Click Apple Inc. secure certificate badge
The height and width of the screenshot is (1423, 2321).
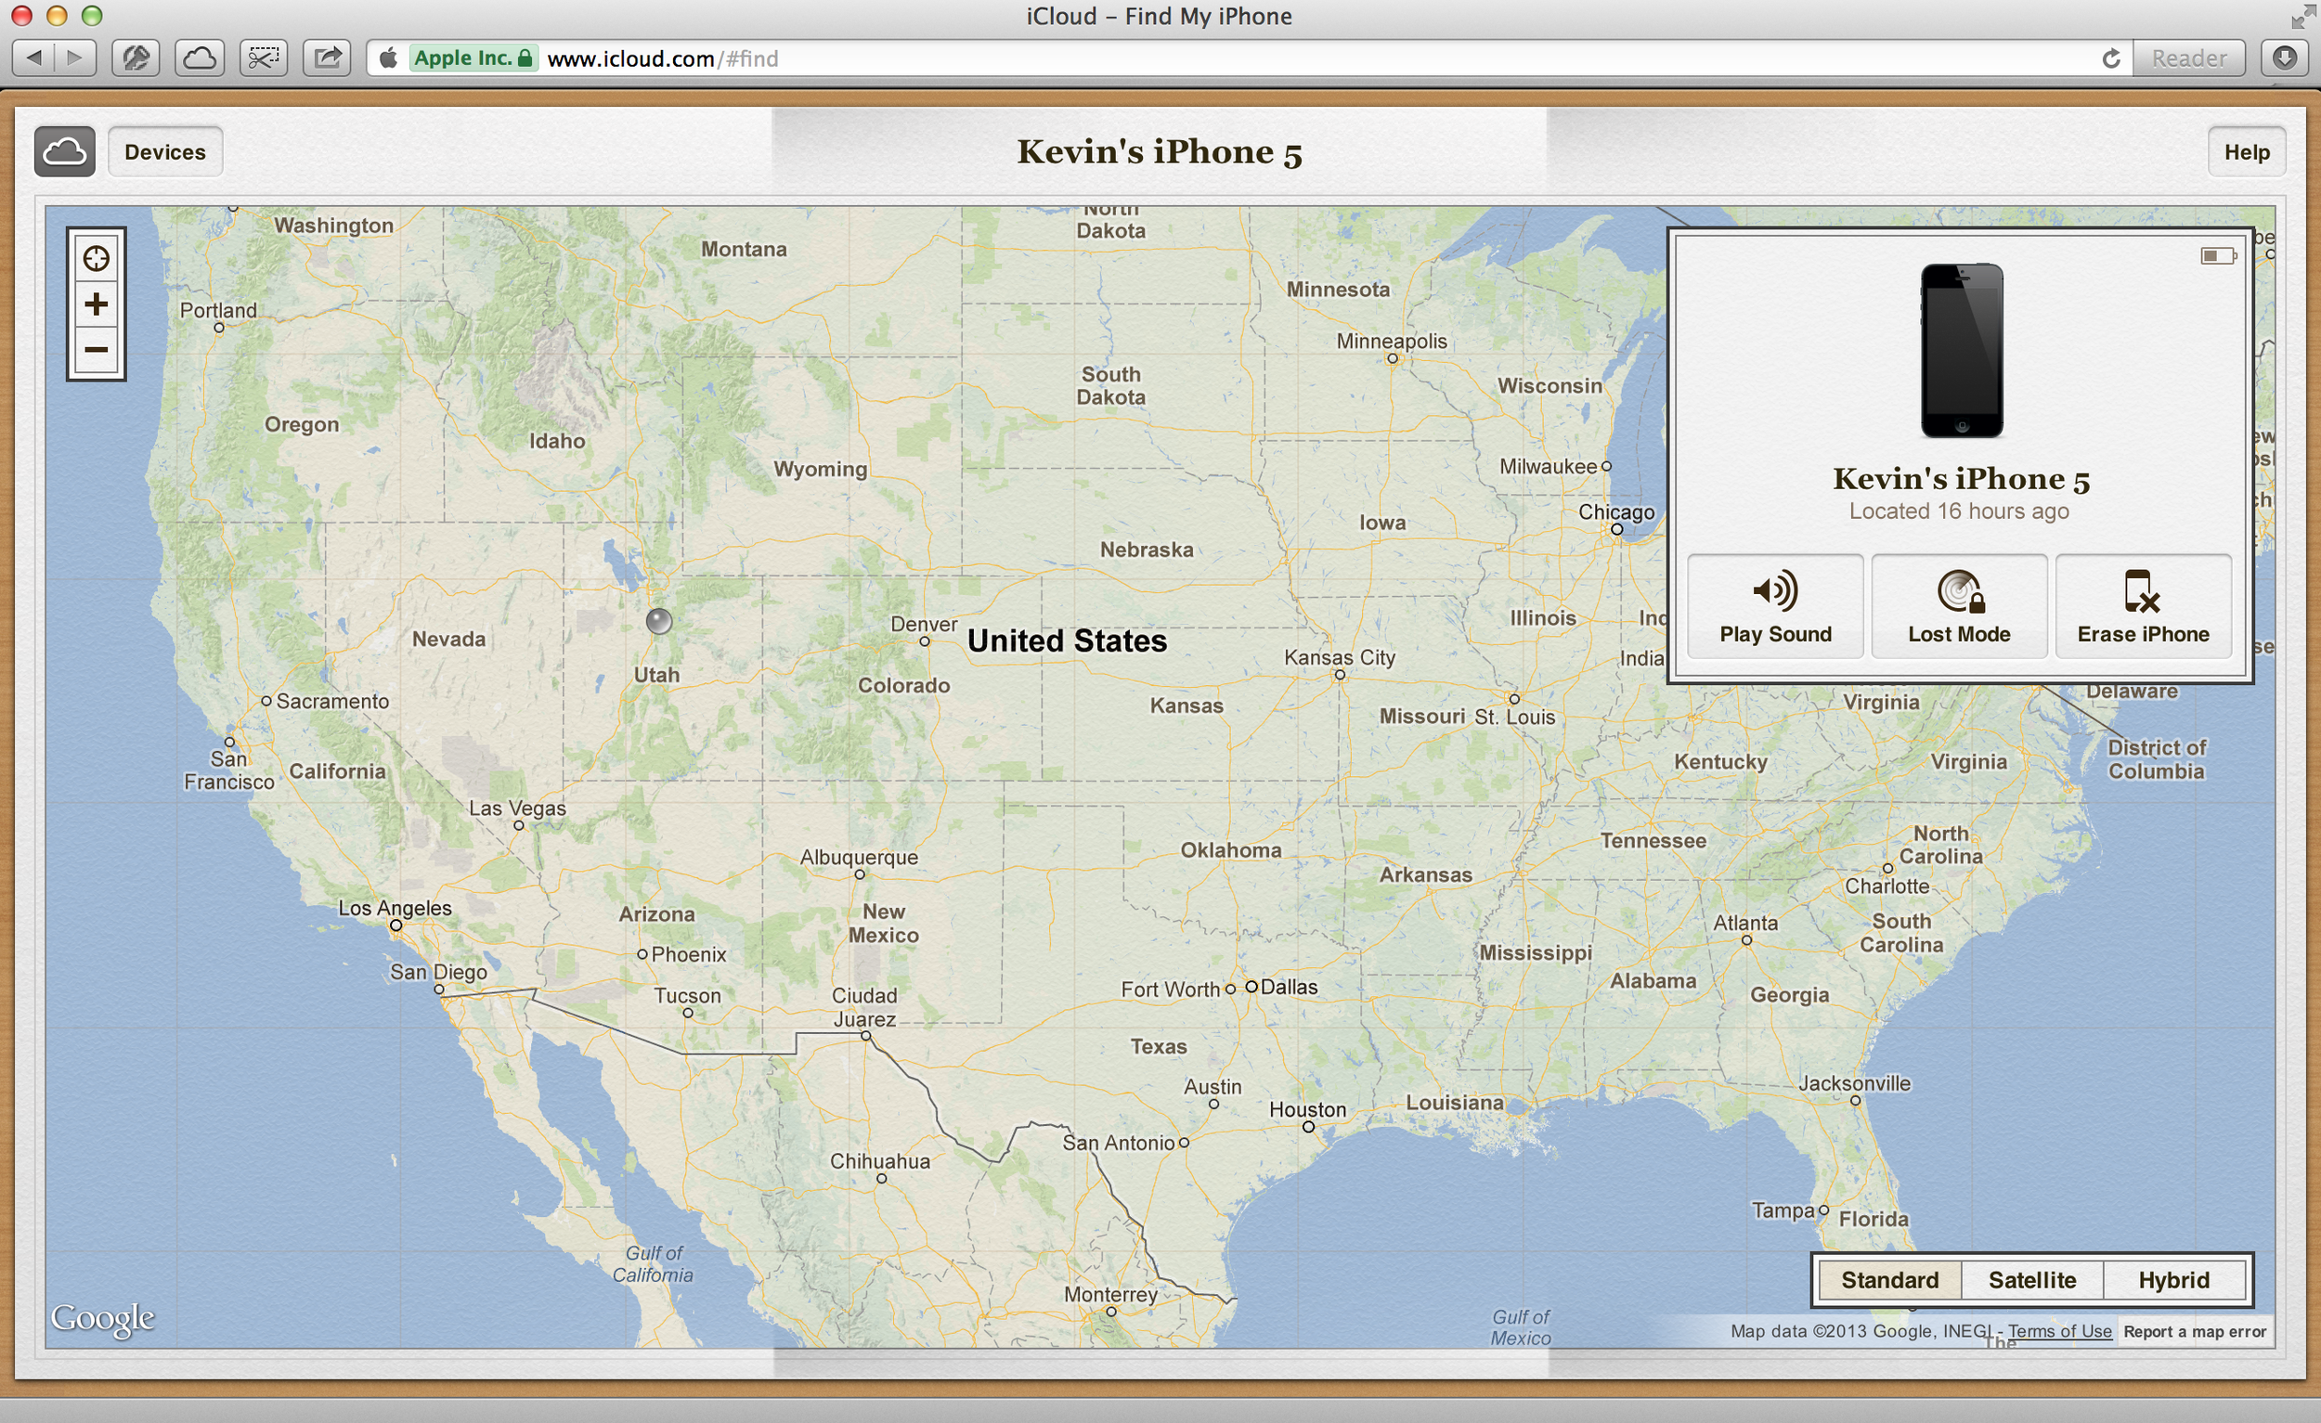[473, 58]
